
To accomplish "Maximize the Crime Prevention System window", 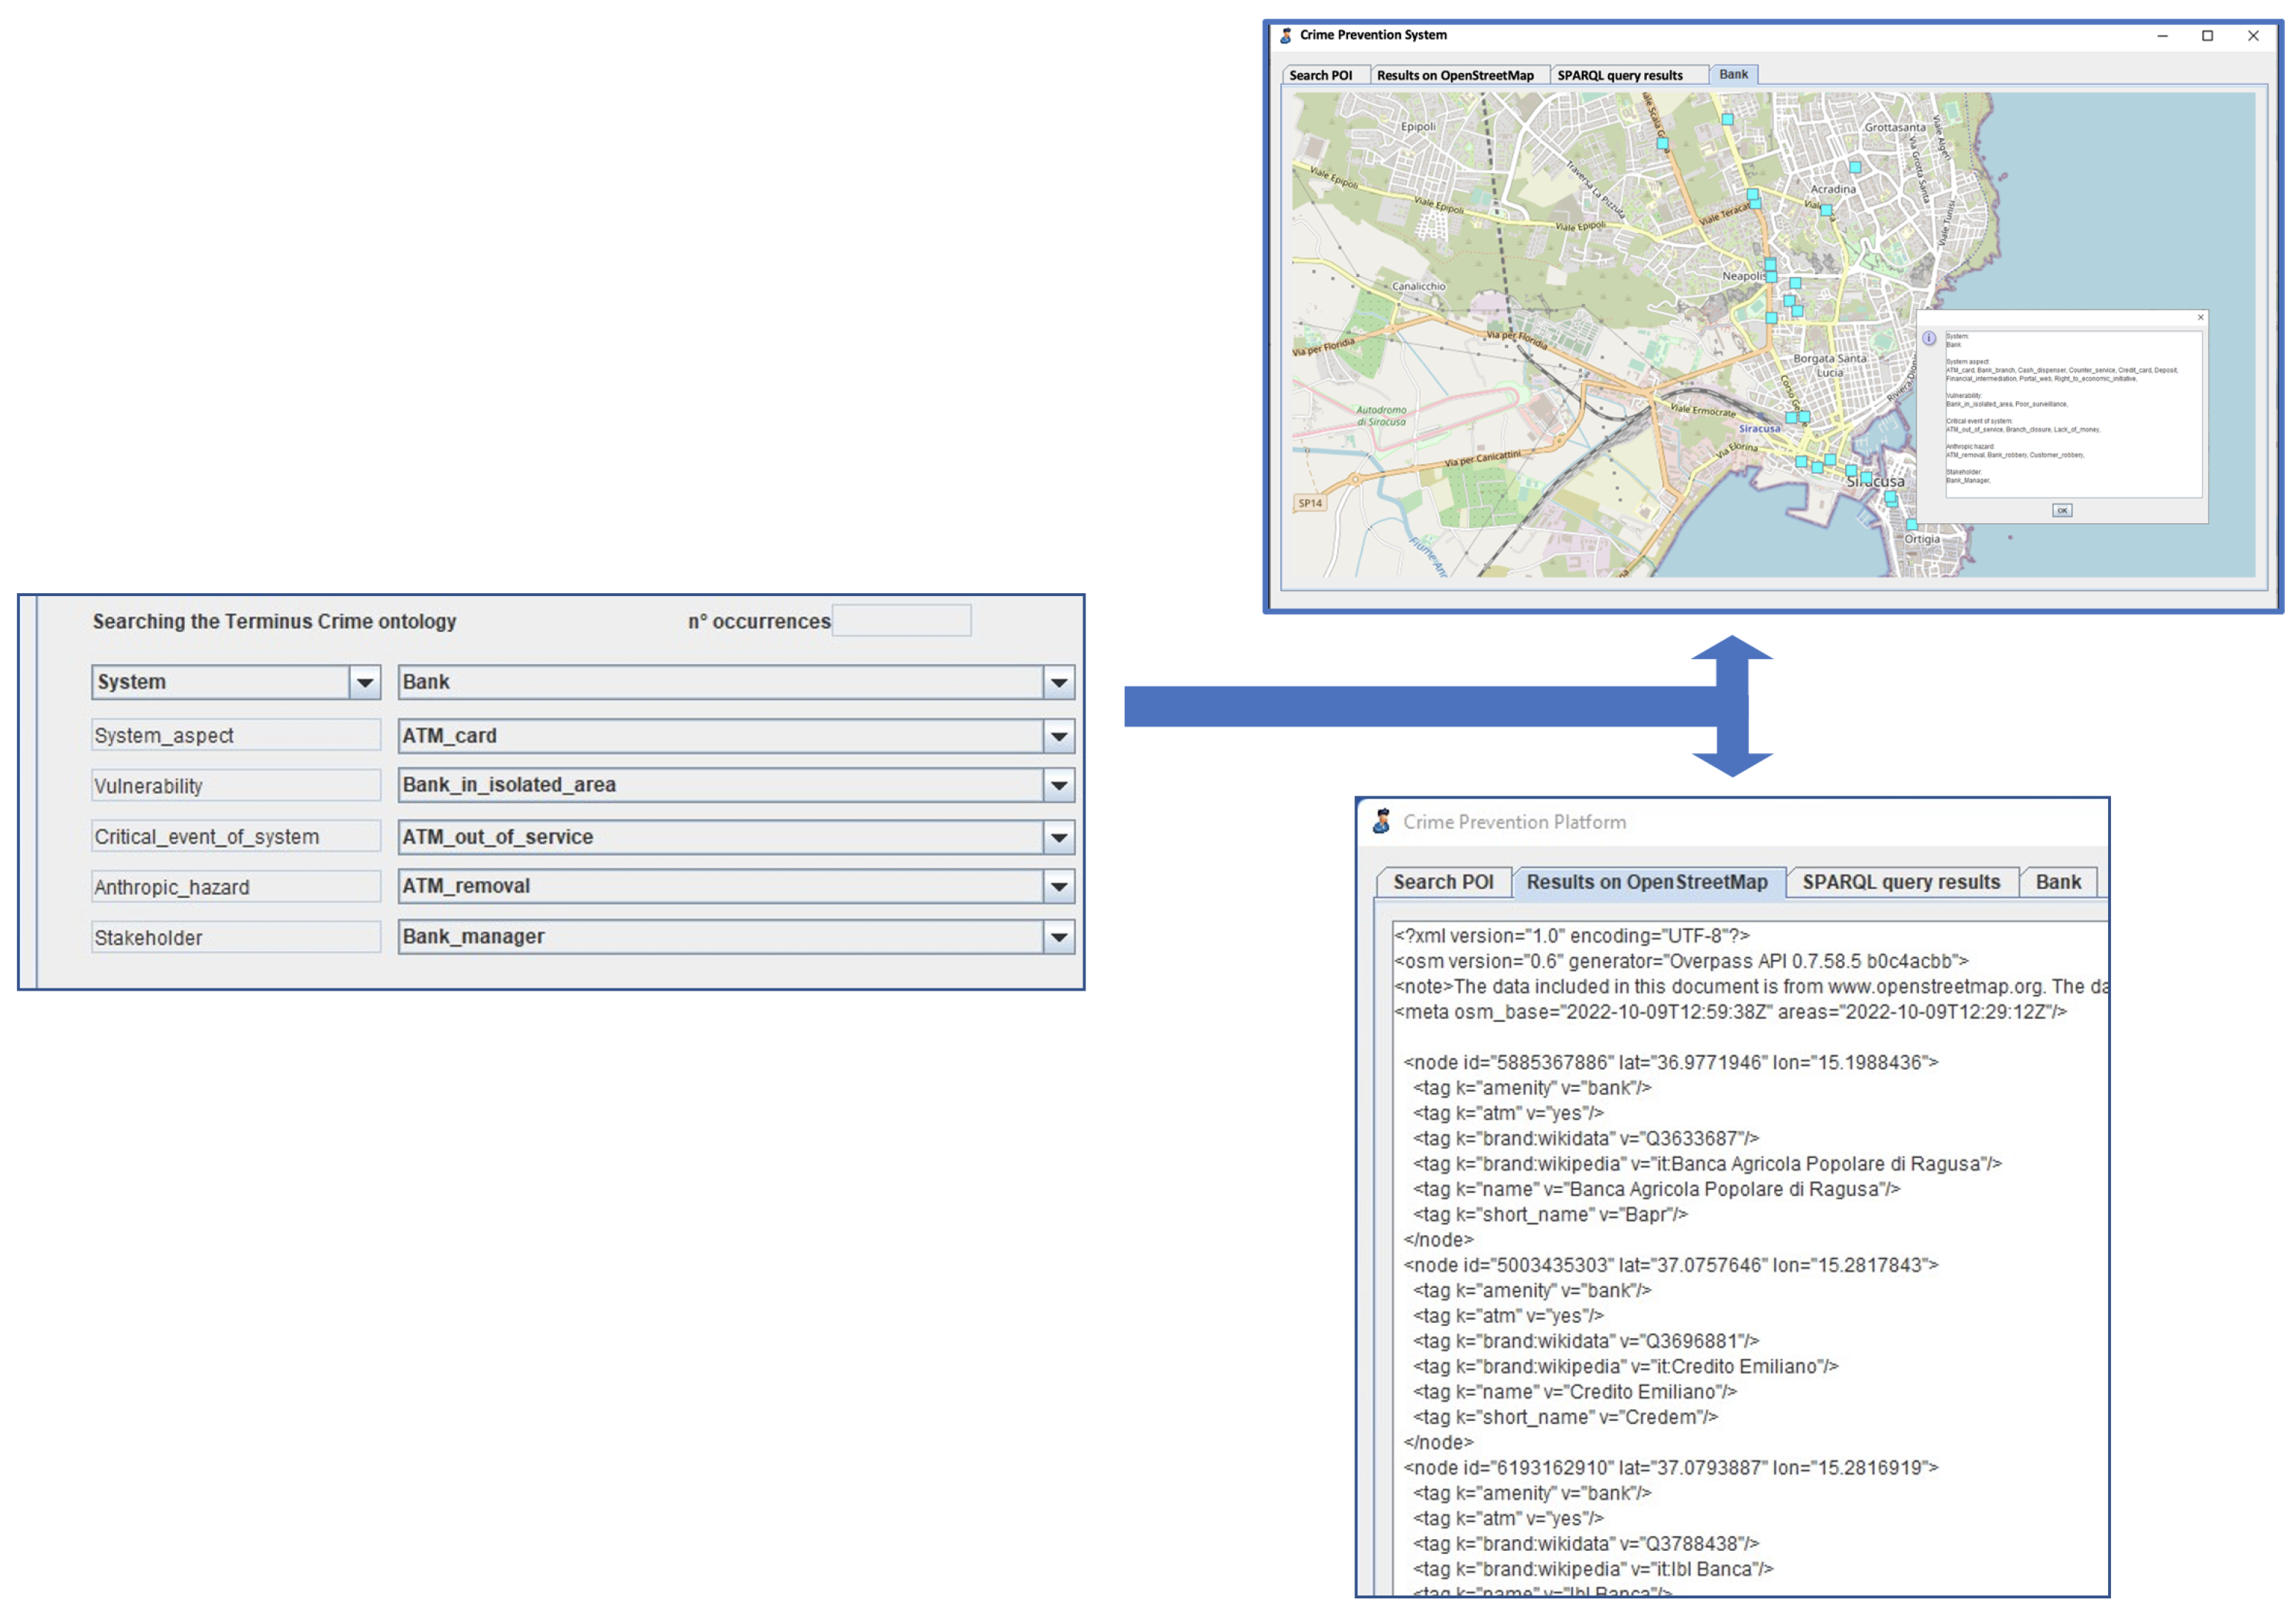I will tap(2207, 35).
